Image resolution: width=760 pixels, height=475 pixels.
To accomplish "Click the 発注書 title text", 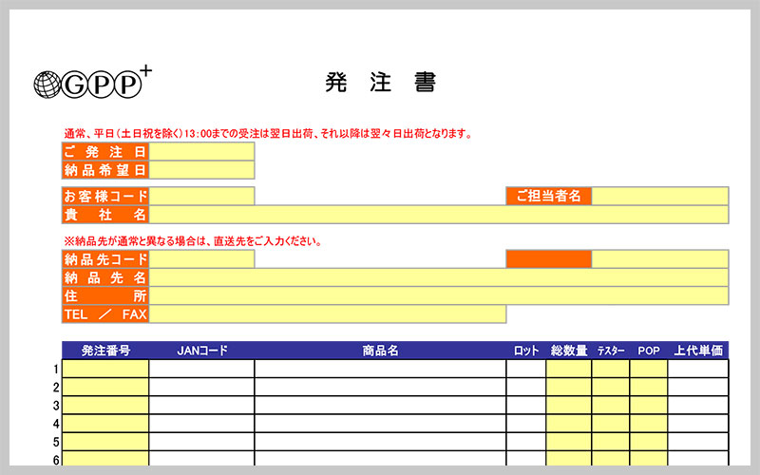I will click(381, 82).
